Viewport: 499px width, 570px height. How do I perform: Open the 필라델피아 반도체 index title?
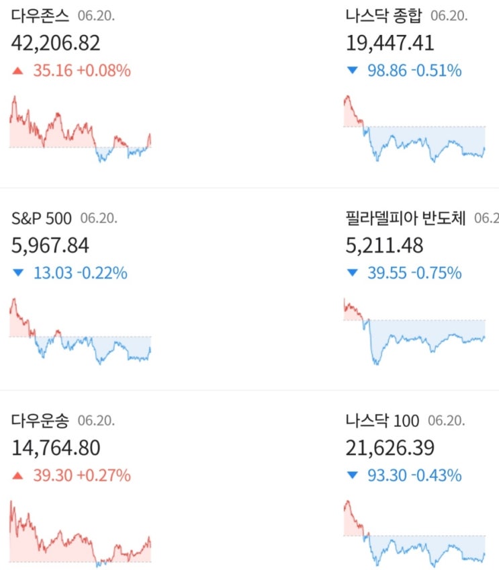pos(404,218)
